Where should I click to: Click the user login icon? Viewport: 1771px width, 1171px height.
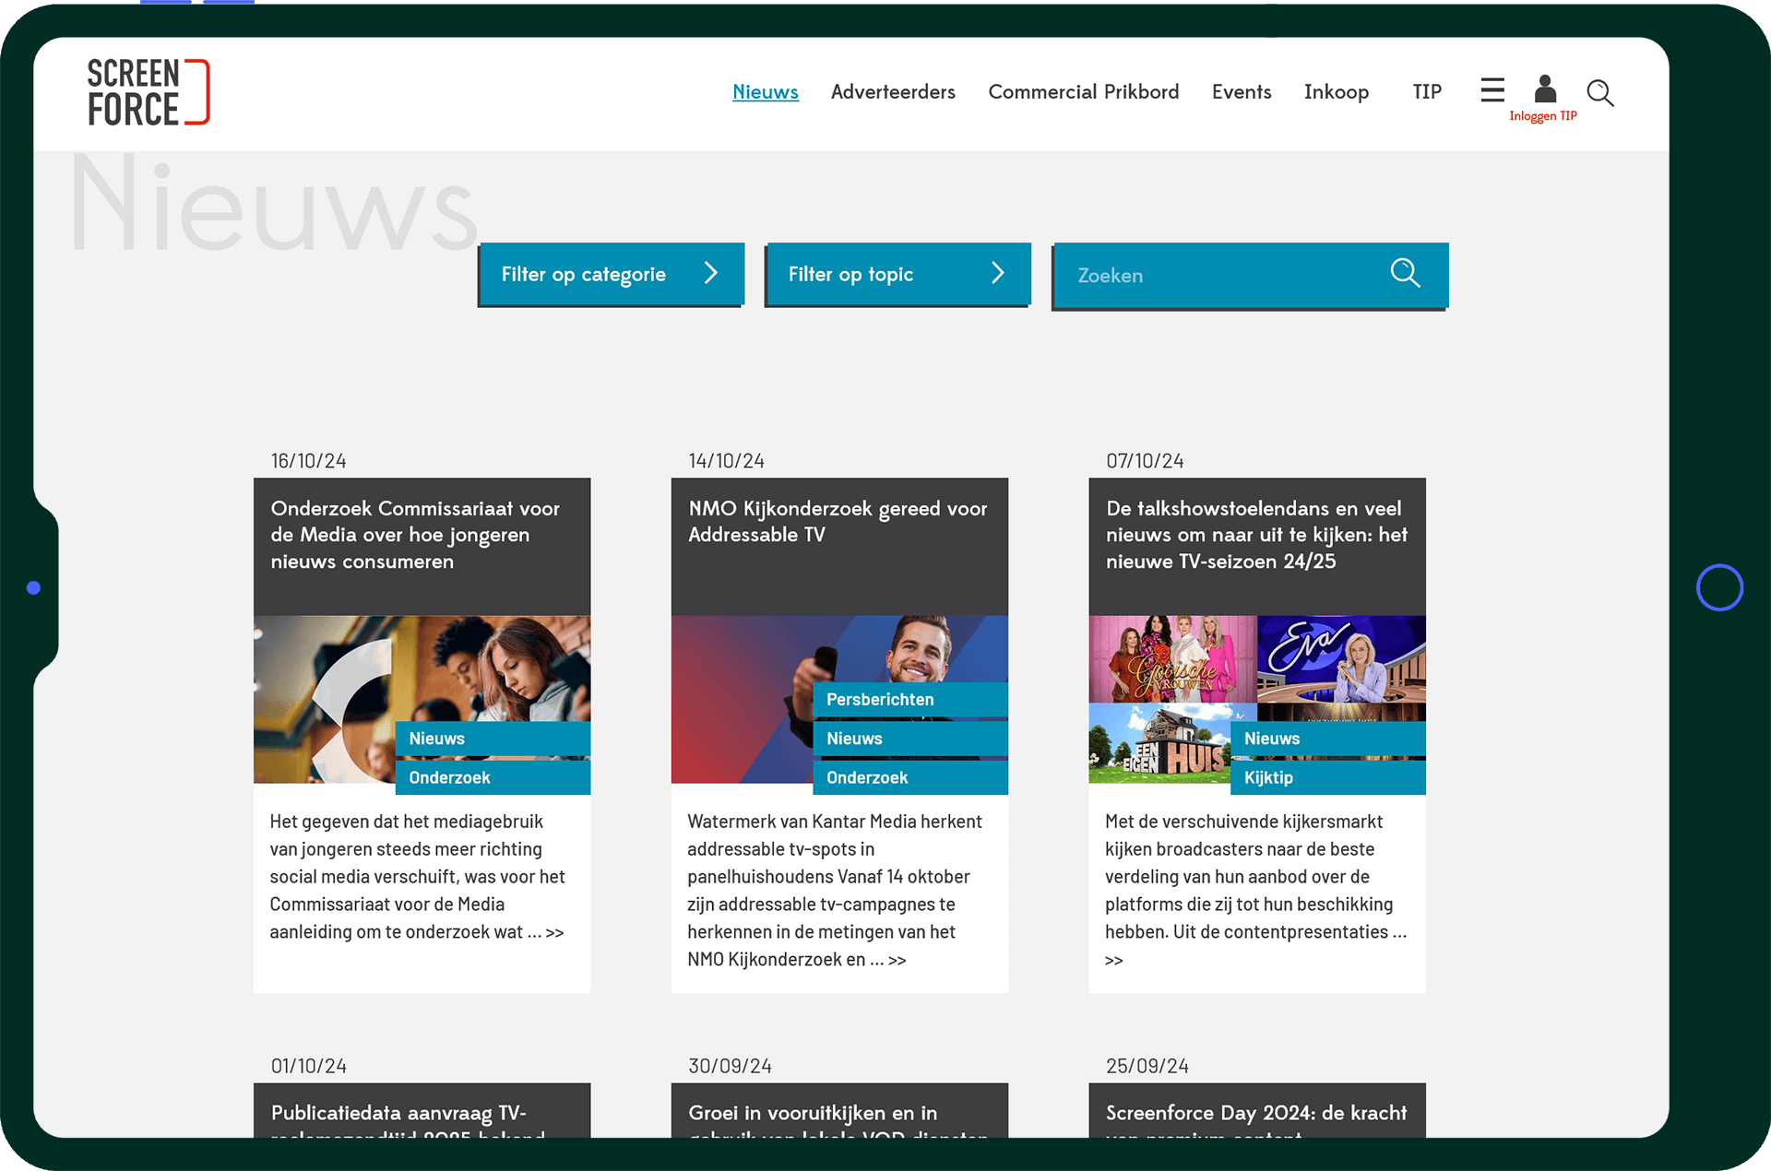[1545, 89]
